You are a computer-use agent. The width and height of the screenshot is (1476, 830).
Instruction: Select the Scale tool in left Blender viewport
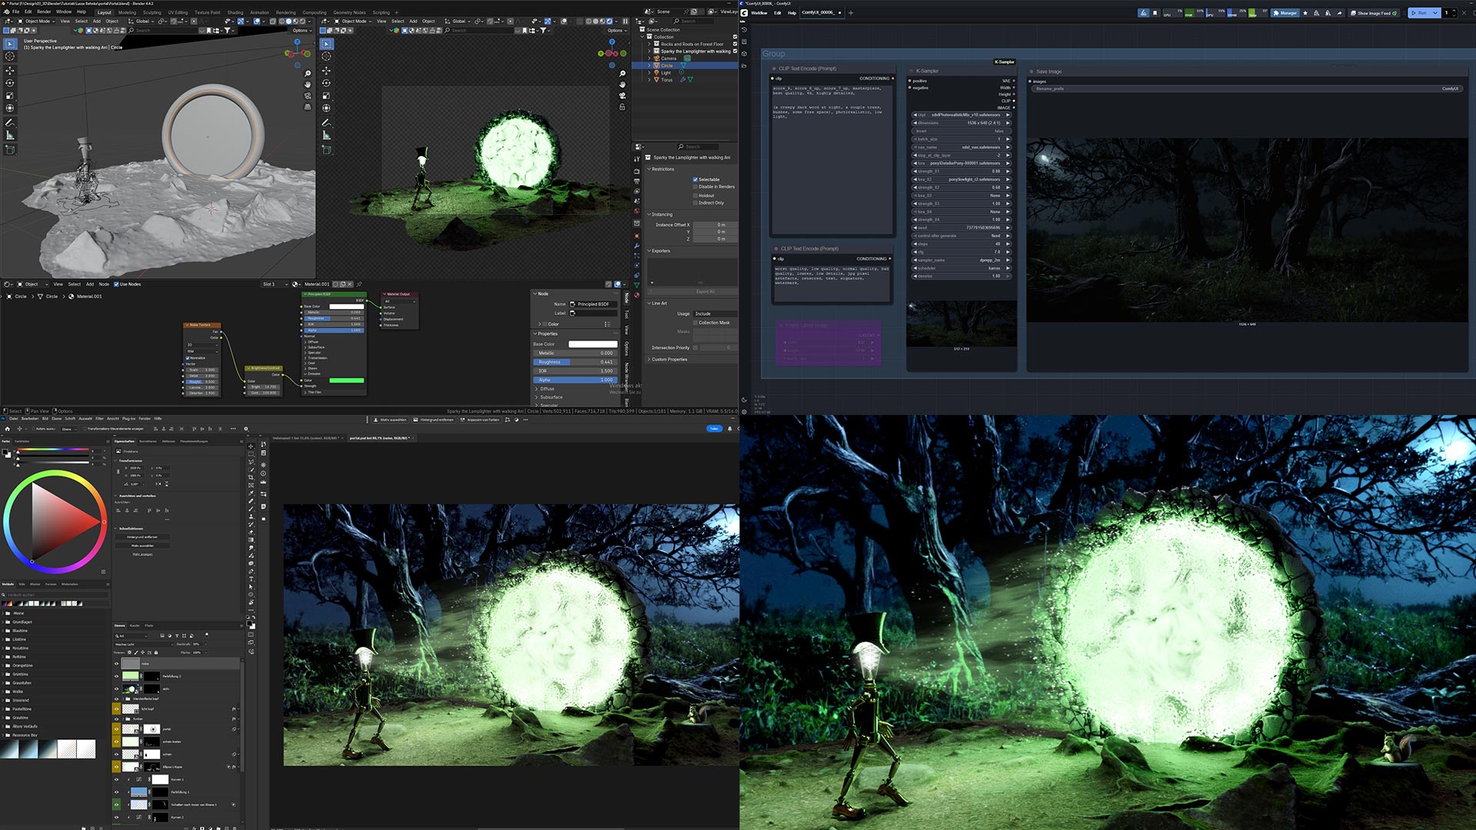point(10,96)
